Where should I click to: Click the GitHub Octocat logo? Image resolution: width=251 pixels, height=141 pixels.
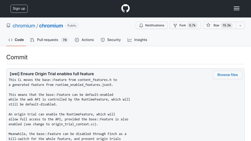point(125,8)
